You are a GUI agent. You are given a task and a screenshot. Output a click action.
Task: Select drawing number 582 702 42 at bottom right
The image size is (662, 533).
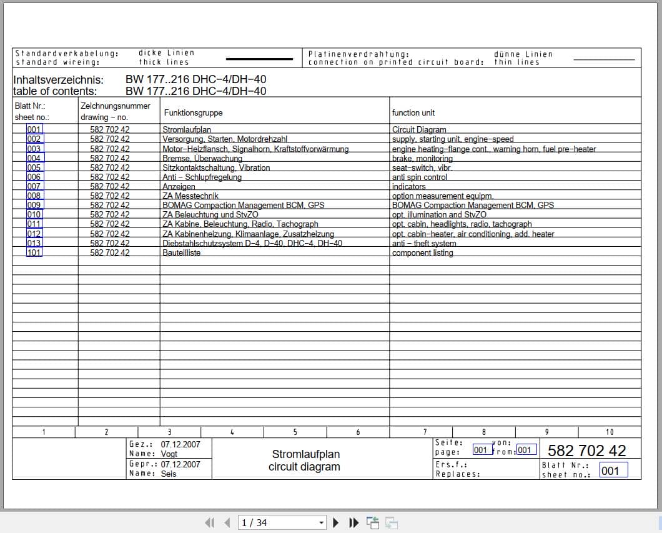[x=586, y=451]
